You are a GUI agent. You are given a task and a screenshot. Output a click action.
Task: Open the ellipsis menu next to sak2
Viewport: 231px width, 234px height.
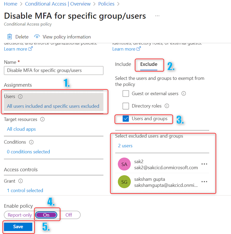[204, 164]
